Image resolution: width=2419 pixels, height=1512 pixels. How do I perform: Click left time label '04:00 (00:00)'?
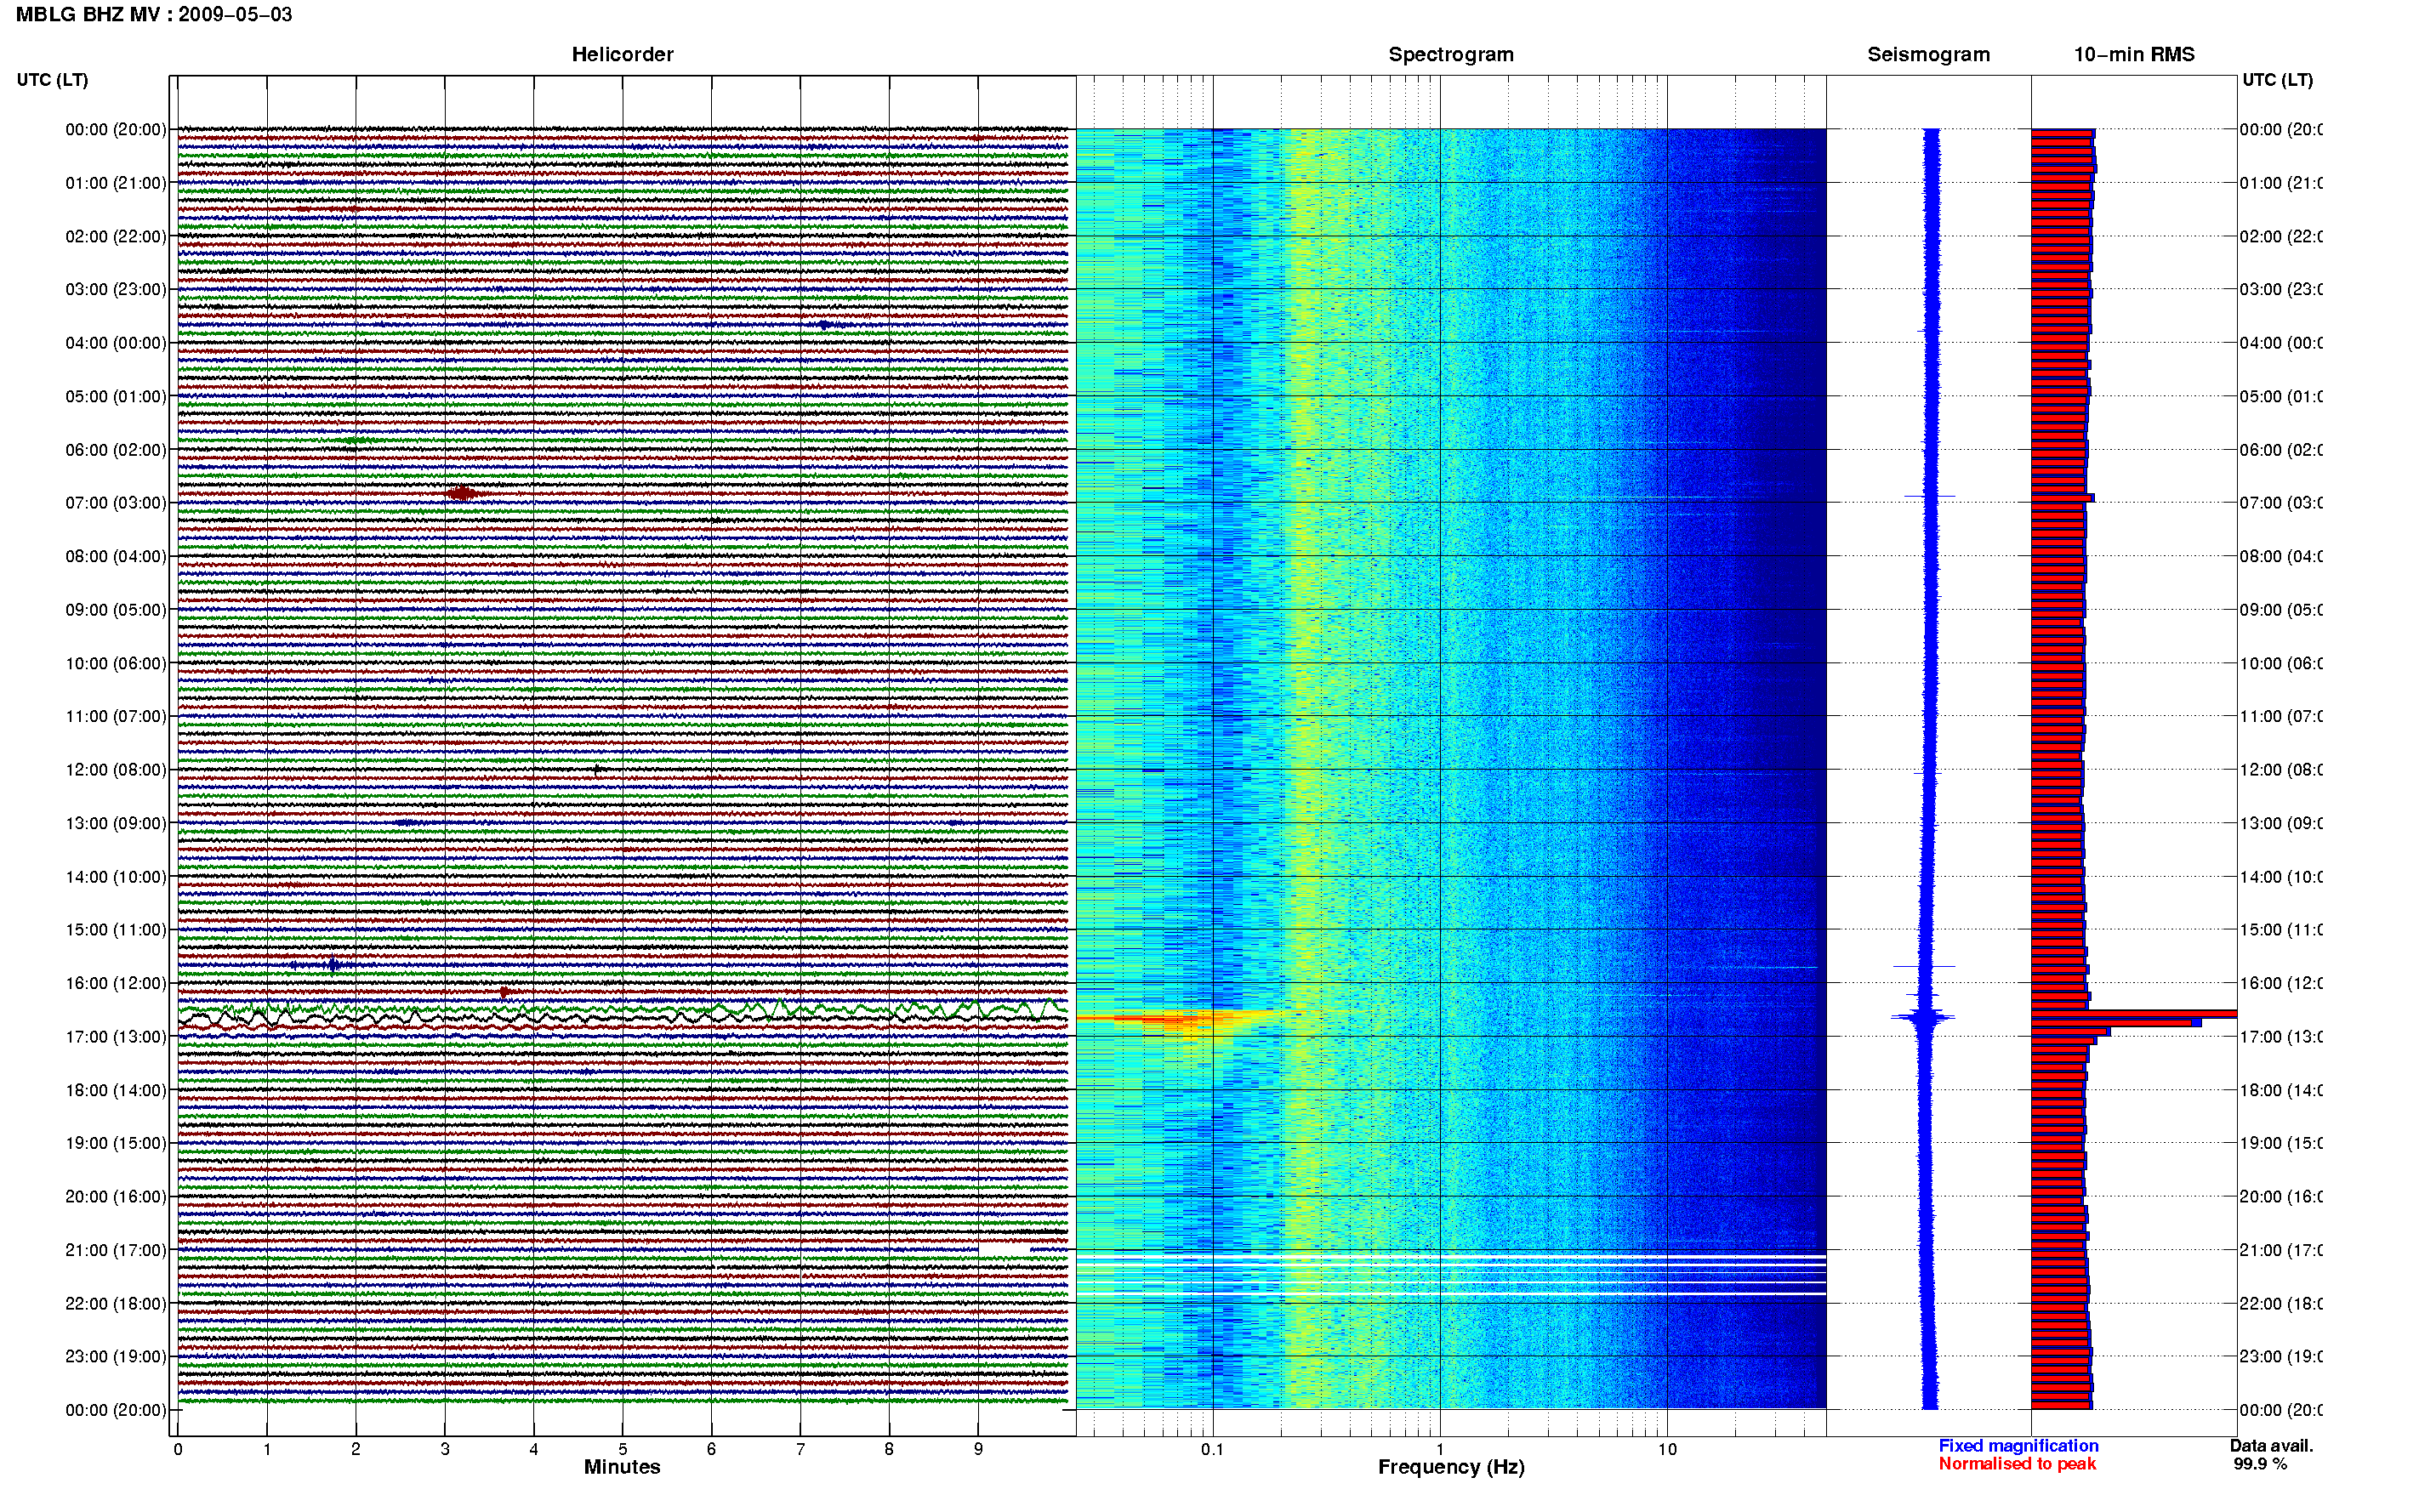[116, 343]
